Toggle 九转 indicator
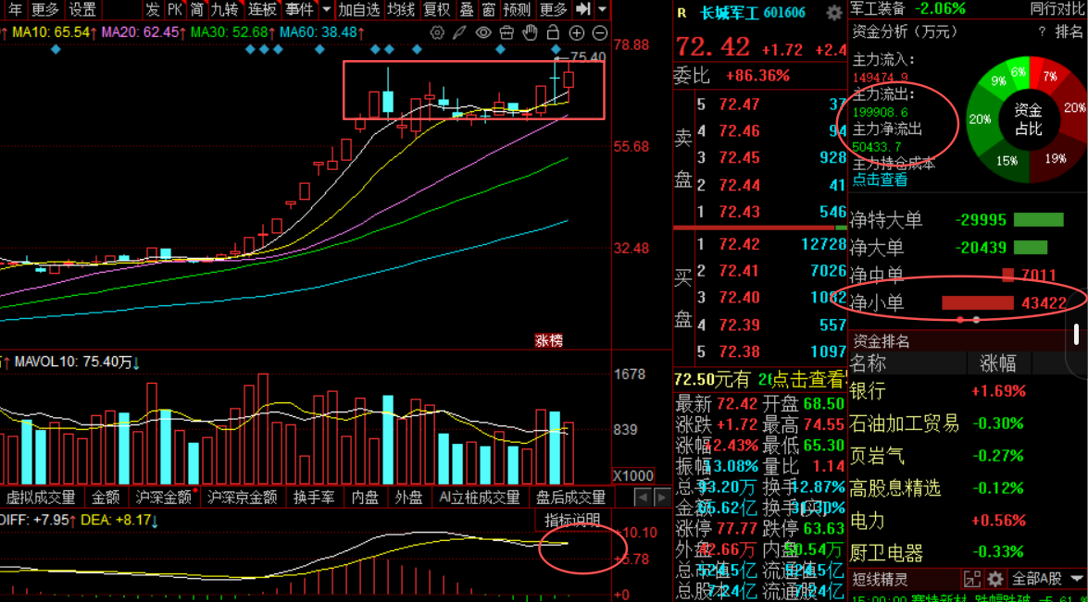This screenshot has height=602, width=1088. (x=225, y=9)
